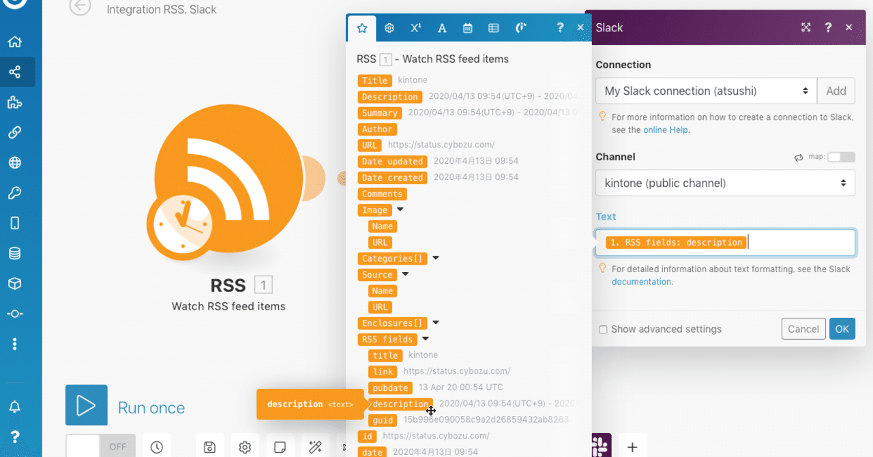Collapse the Source item arrow
Image resolution: width=873 pixels, height=457 pixels.
404,274
